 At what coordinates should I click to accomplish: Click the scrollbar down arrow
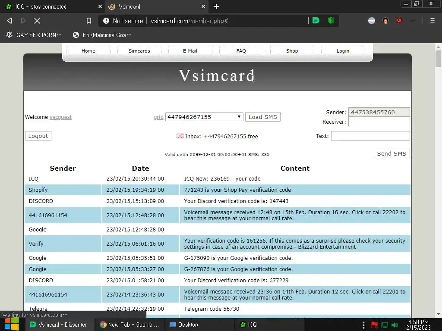pyautogui.click(x=438, y=314)
